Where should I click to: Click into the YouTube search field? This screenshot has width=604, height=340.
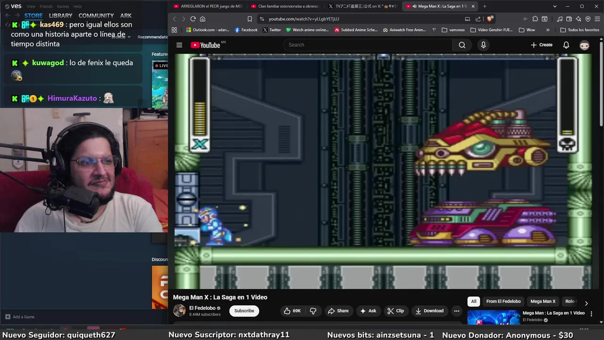[x=368, y=45]
